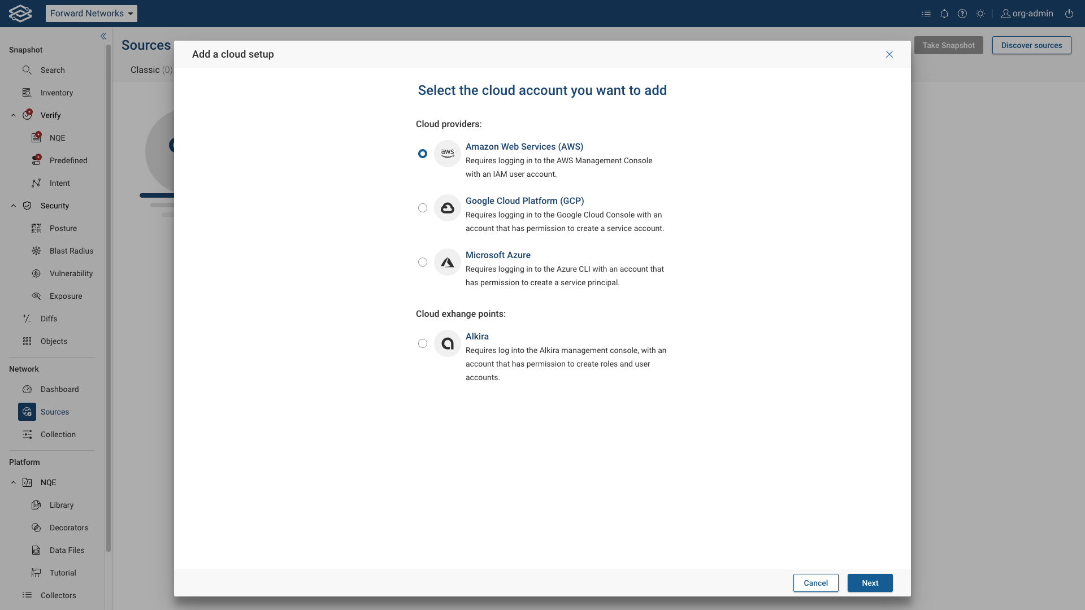Collapse the left sidebar

(x=103, y=36)
